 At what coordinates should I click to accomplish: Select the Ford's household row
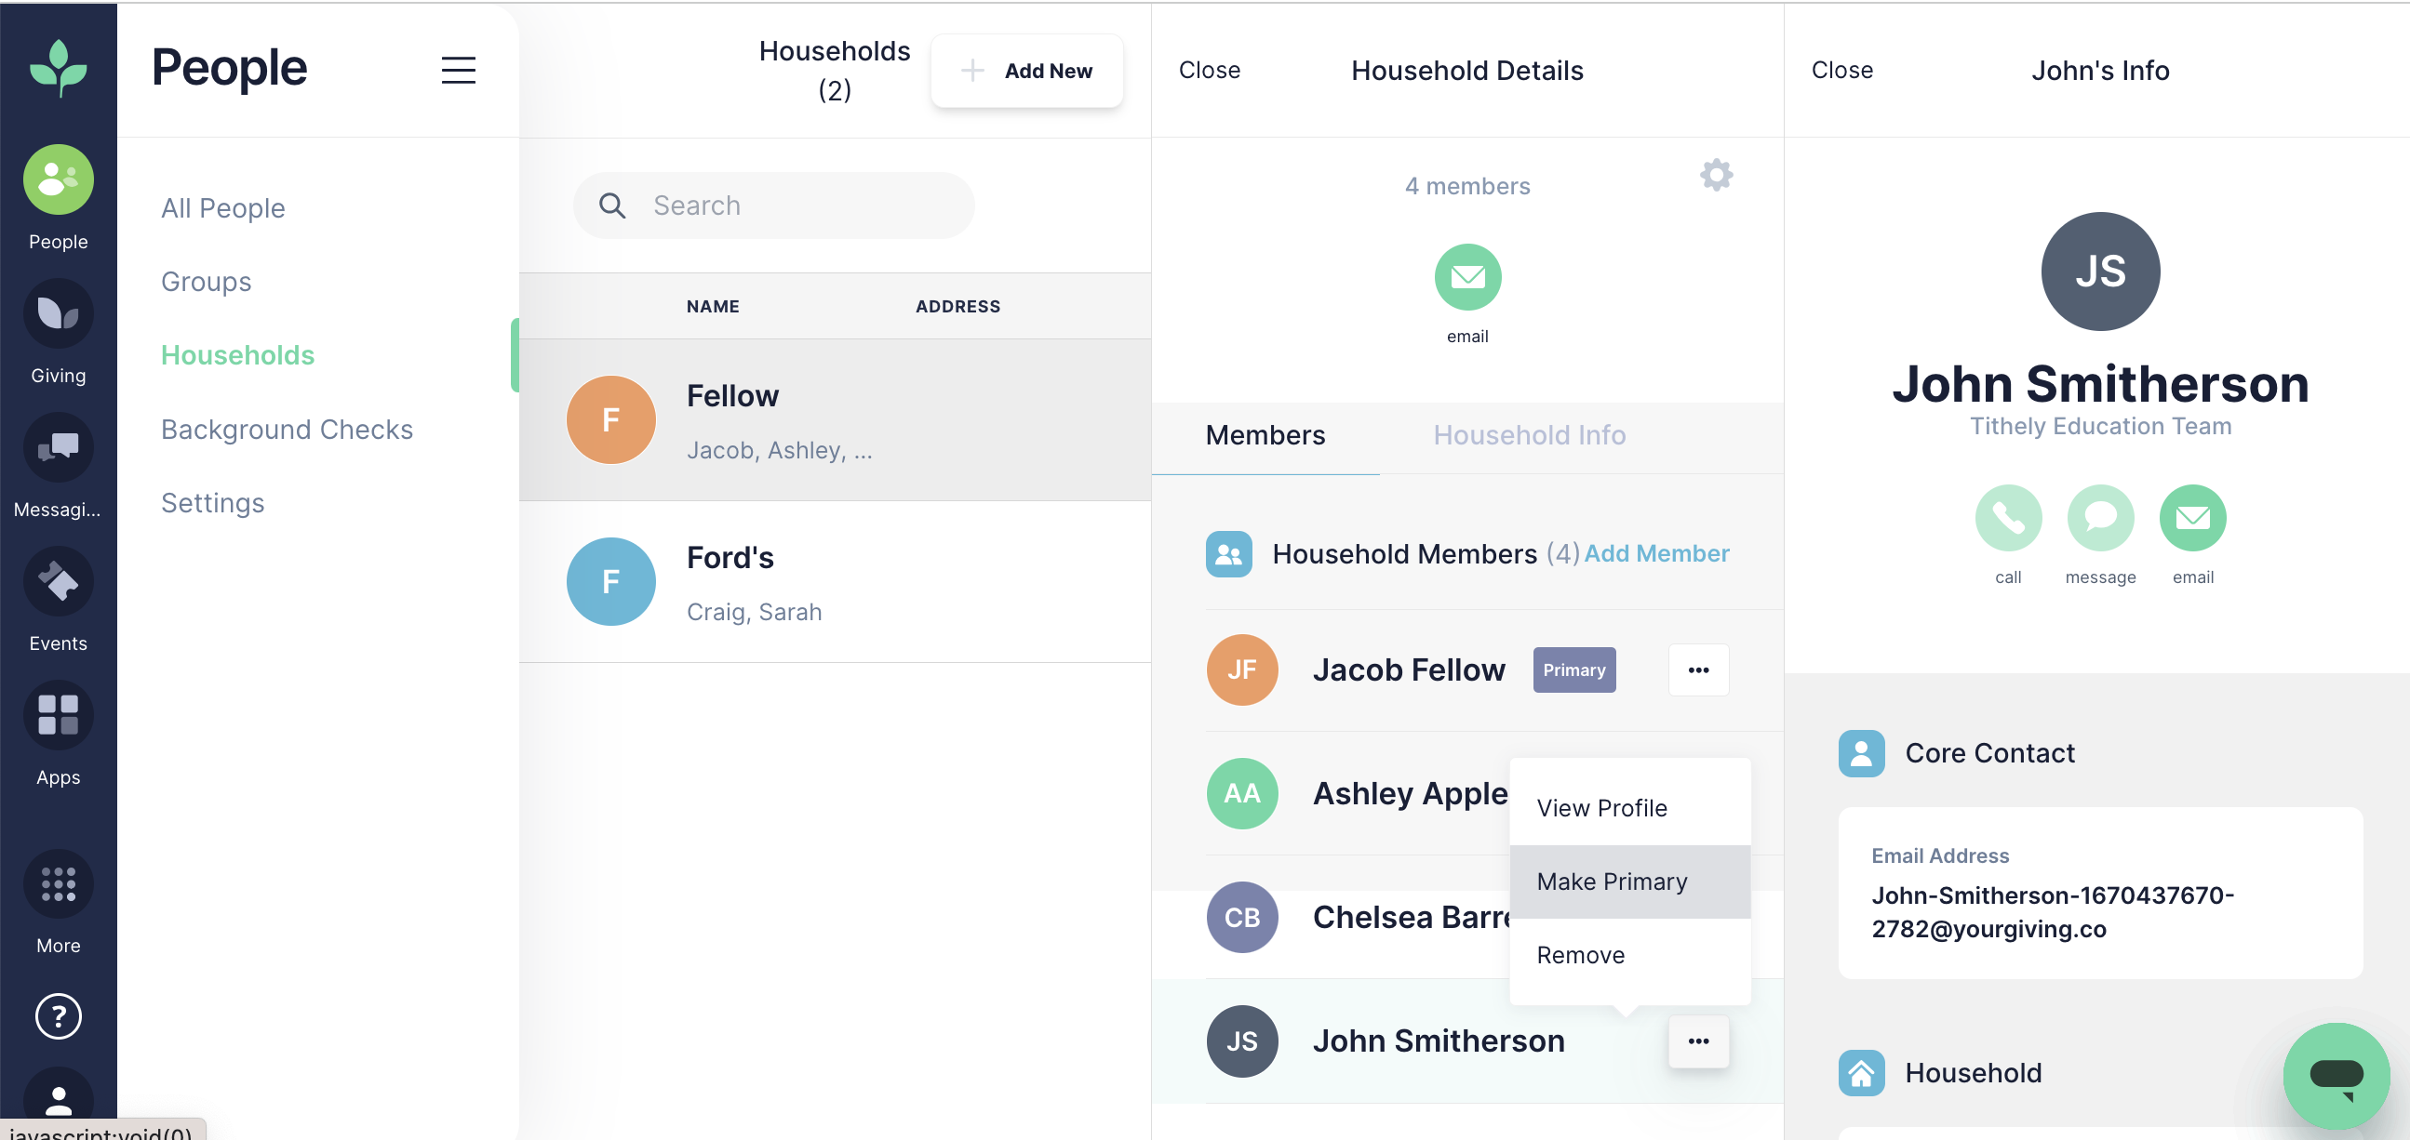pyautogui.click(x=834, y=582)
